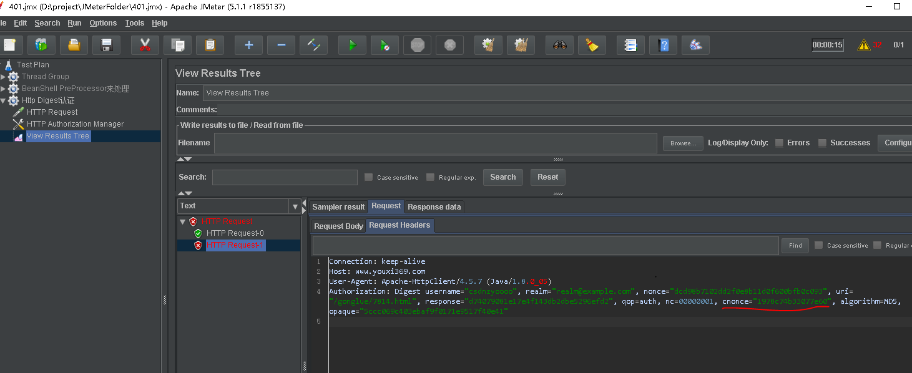Click the Shutdown test icon
The image size is (912, 373).
pyautogui.click(x=449, y=45)
